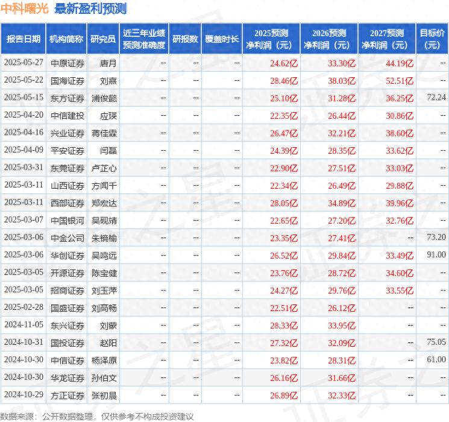Click the 24.62亿 2025 profit value
The height and width of the screenshot is (422, 449).
pos(284,63)
